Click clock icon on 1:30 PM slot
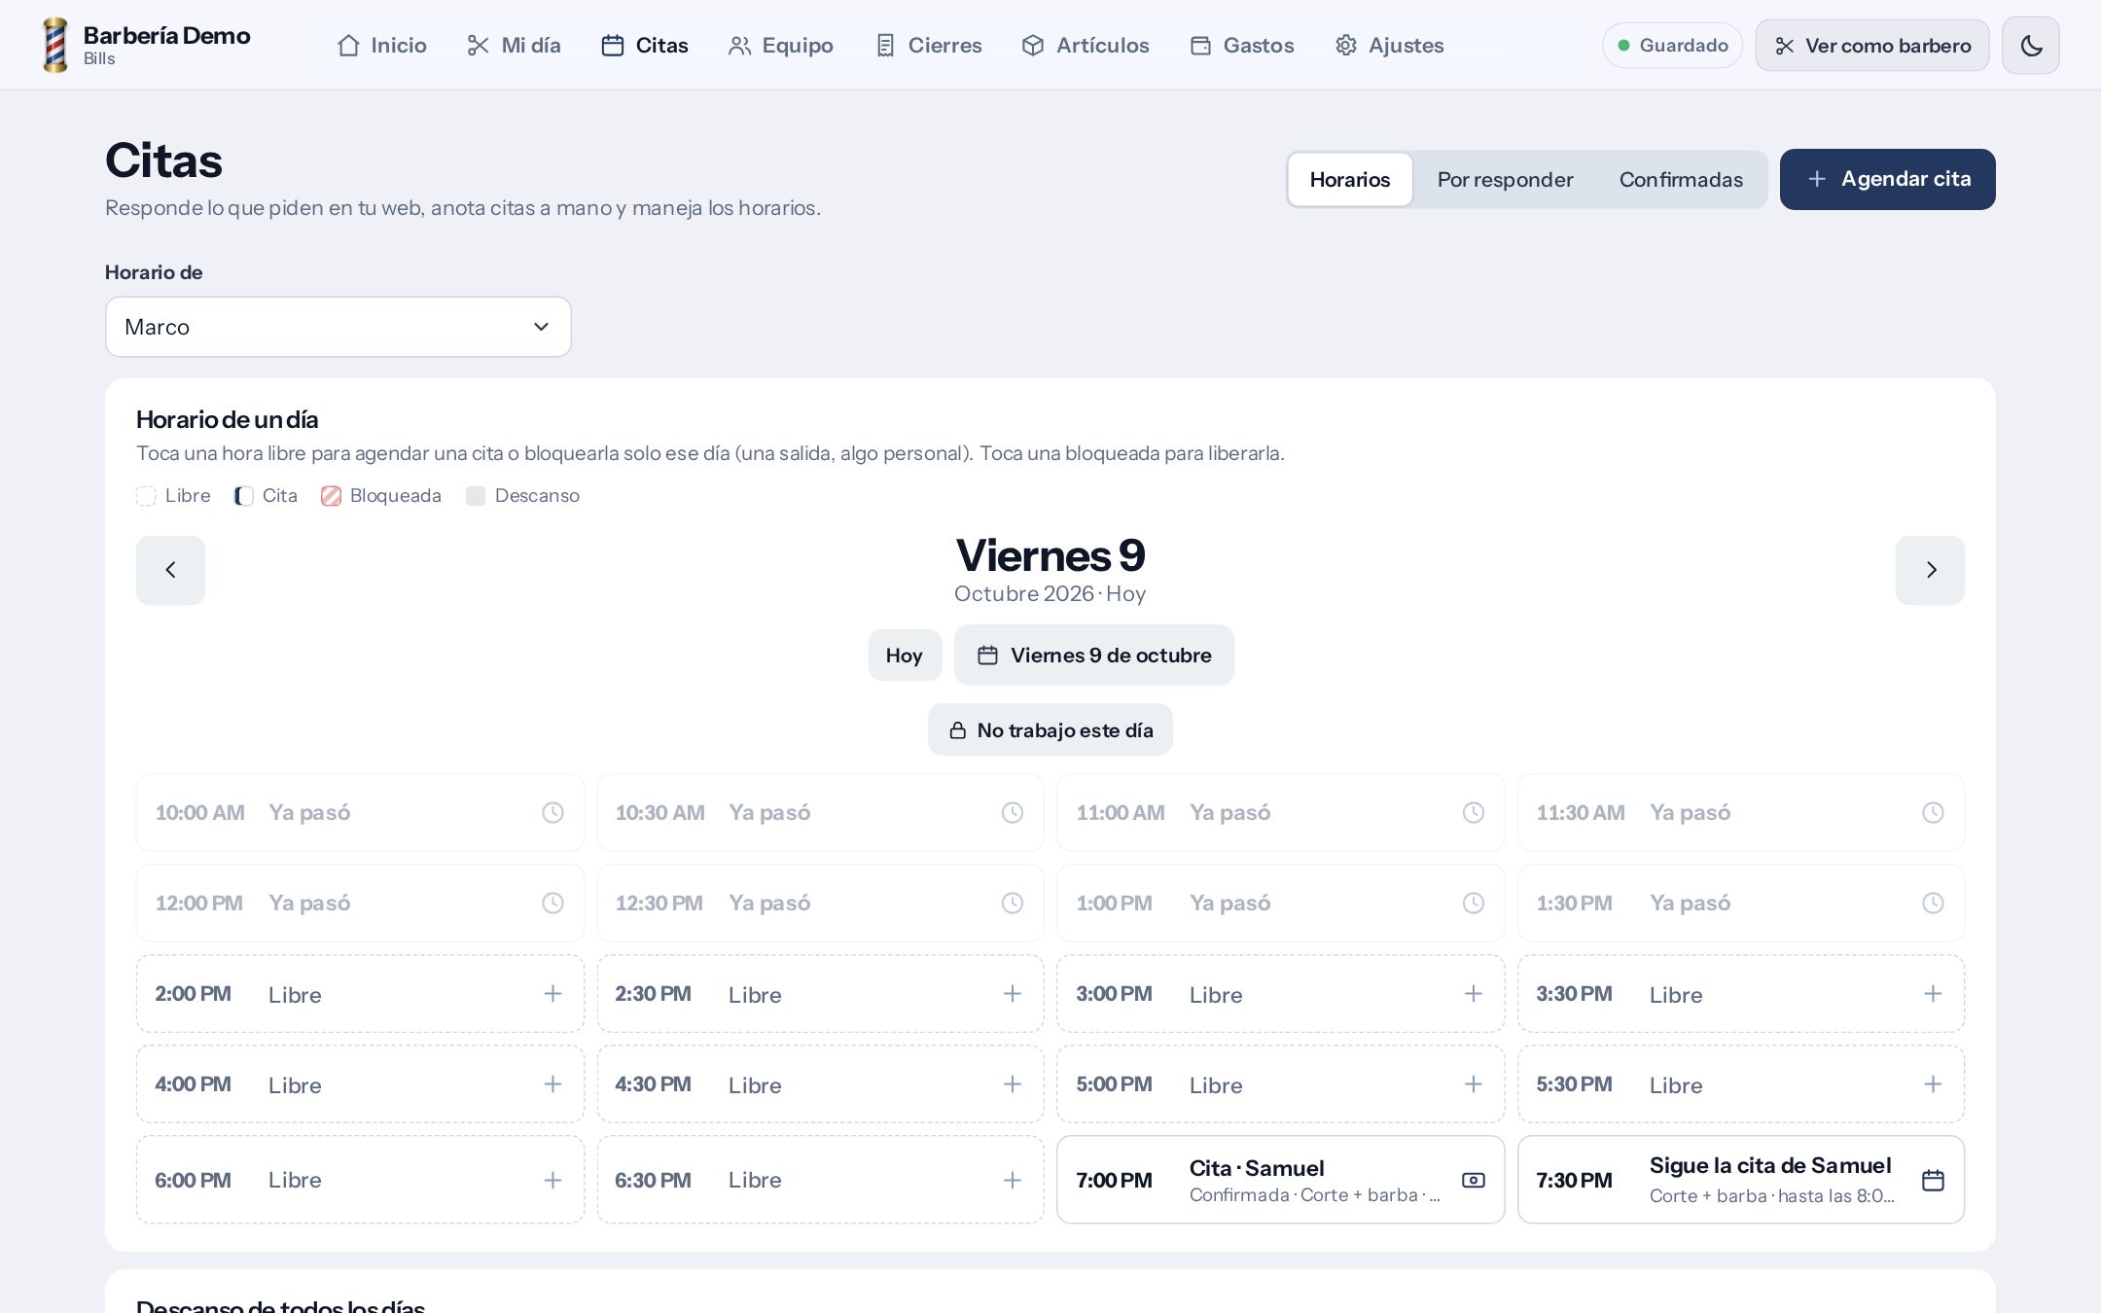This screenshot has width=2101, height=1313. 1933,903
